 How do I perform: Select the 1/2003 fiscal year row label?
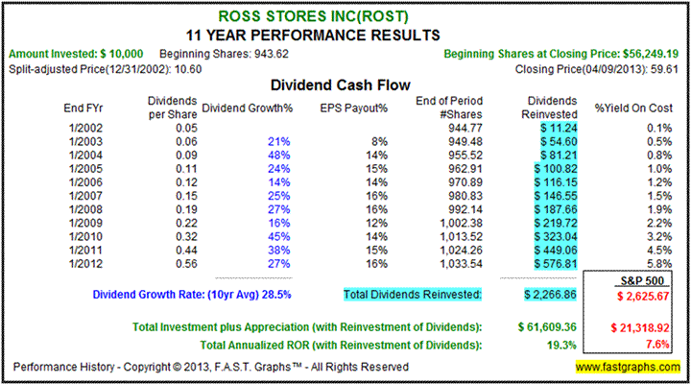(x=85, y=142)
